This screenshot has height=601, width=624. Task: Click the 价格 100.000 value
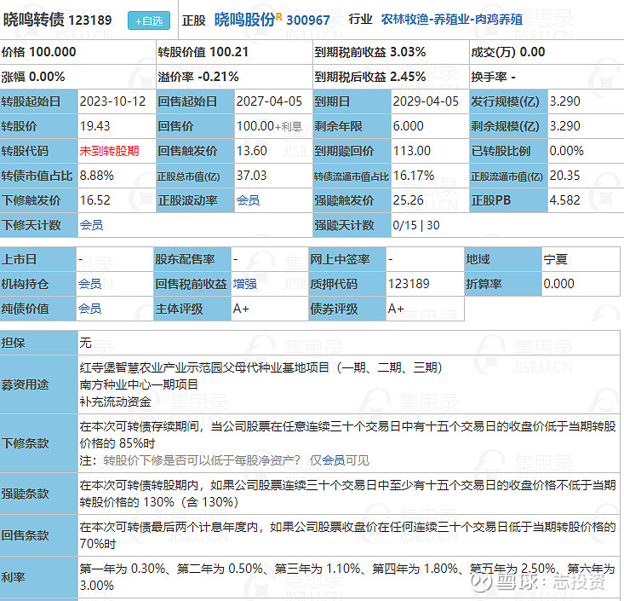(x=53, y=52)
